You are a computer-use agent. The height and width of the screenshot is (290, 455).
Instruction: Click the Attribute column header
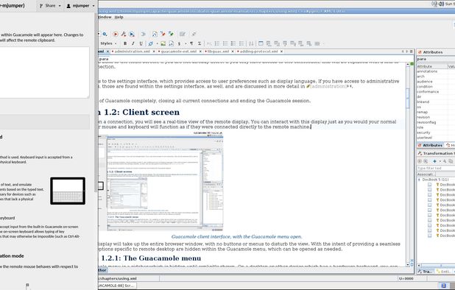tap(431, 66)
